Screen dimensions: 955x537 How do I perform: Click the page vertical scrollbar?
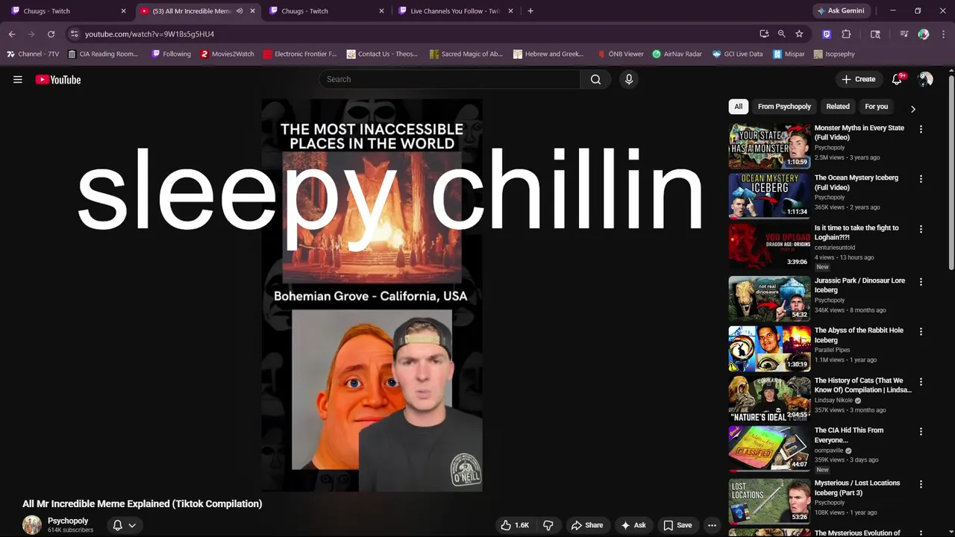pyautogui.click(x=951, y=172)
